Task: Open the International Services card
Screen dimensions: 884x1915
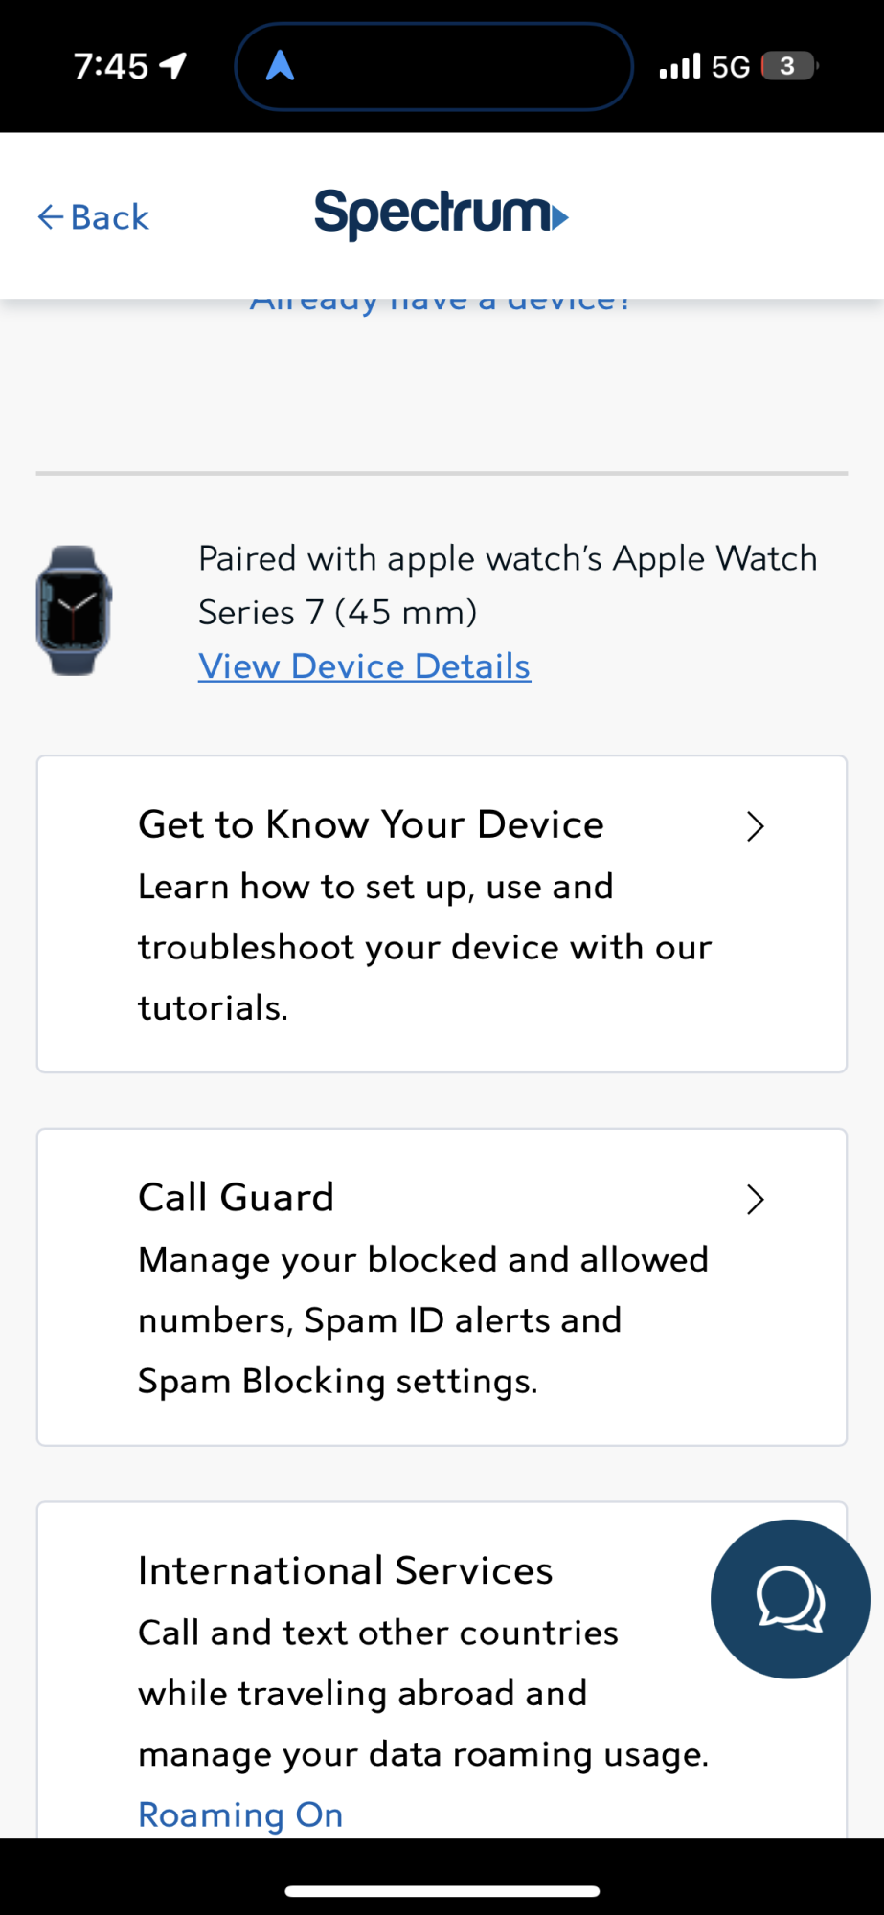Action: [442, 1670]
